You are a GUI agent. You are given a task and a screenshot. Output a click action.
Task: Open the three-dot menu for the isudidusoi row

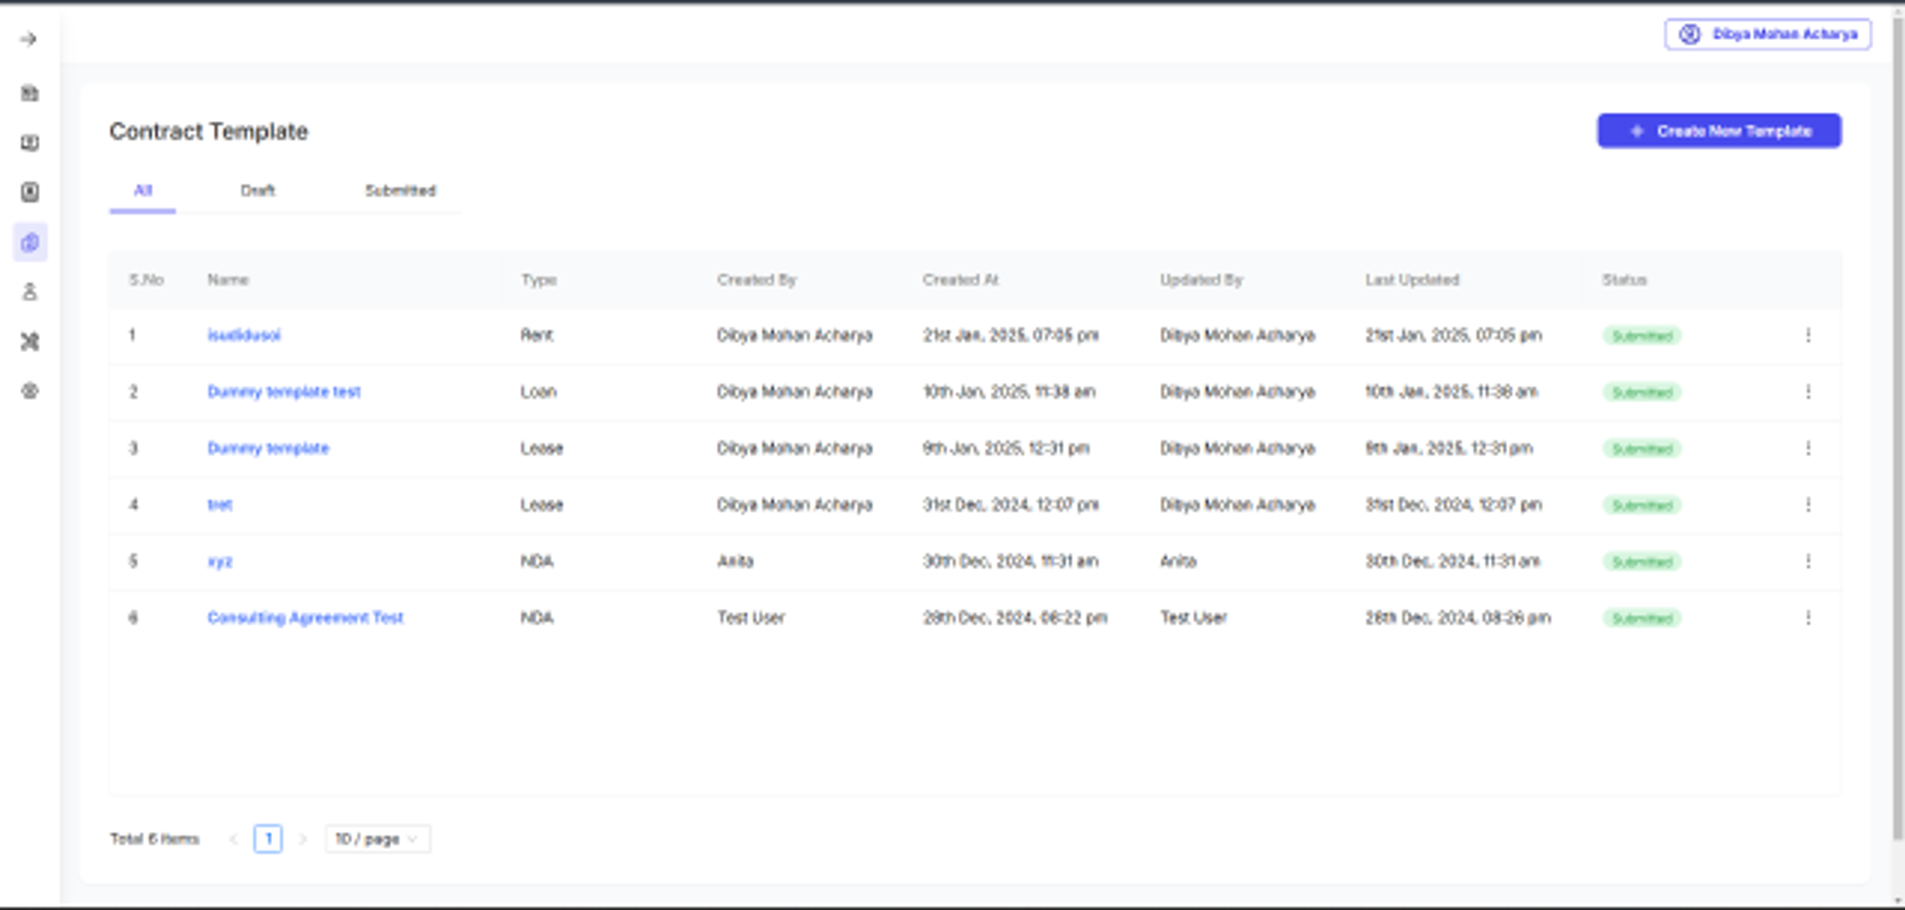click(1808, 336)
